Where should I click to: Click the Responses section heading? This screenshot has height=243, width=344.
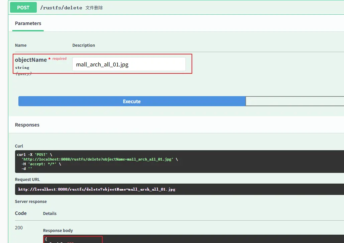(x=27, y=125)
